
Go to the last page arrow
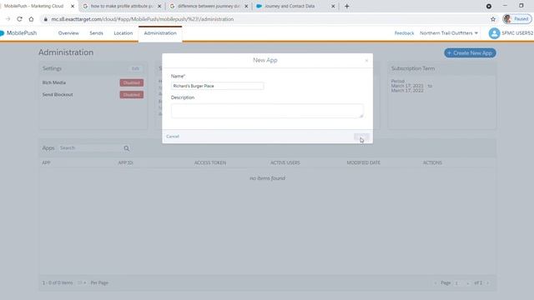click(x=487, y=283)
